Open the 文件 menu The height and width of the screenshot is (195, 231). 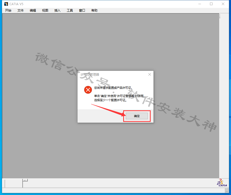[21, 11]
